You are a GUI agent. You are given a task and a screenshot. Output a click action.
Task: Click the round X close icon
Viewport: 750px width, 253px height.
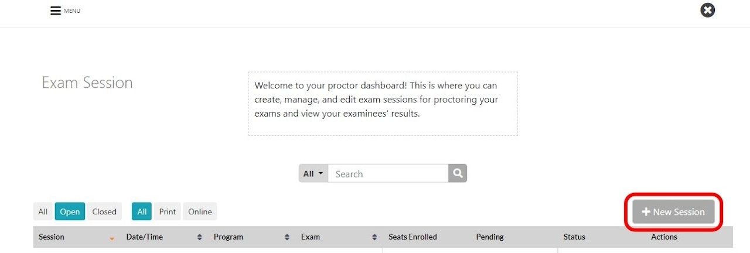[708, 10]
